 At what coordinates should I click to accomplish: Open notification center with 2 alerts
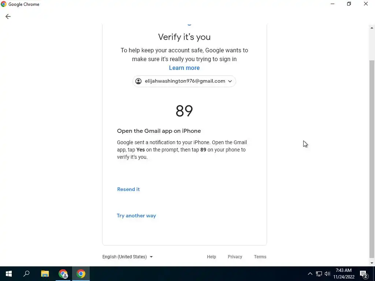[364, 274]
